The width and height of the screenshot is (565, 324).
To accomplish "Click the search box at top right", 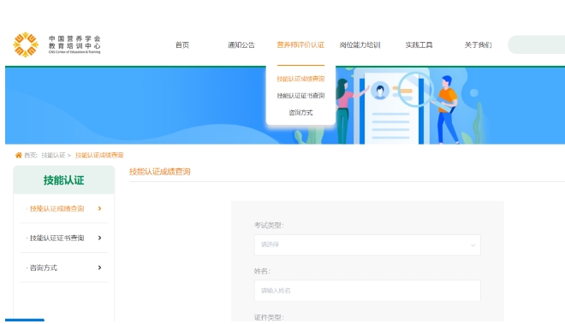I will click(536, 44).
